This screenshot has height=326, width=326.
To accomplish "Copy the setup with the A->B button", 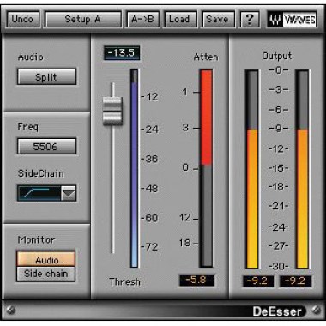I will [142, 20].
